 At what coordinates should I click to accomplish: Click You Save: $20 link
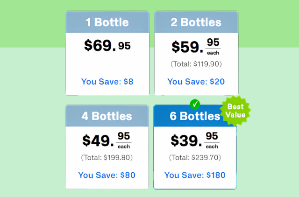[196, 82]
